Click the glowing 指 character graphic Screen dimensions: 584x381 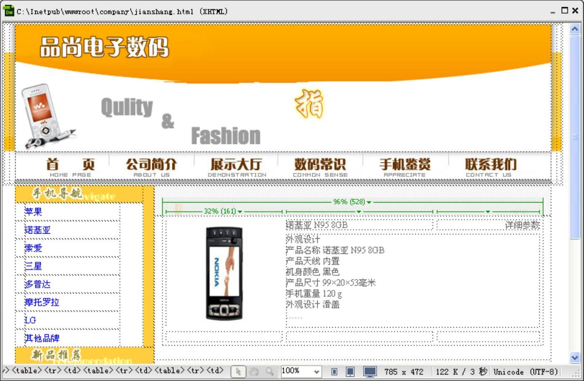point(309,104)
